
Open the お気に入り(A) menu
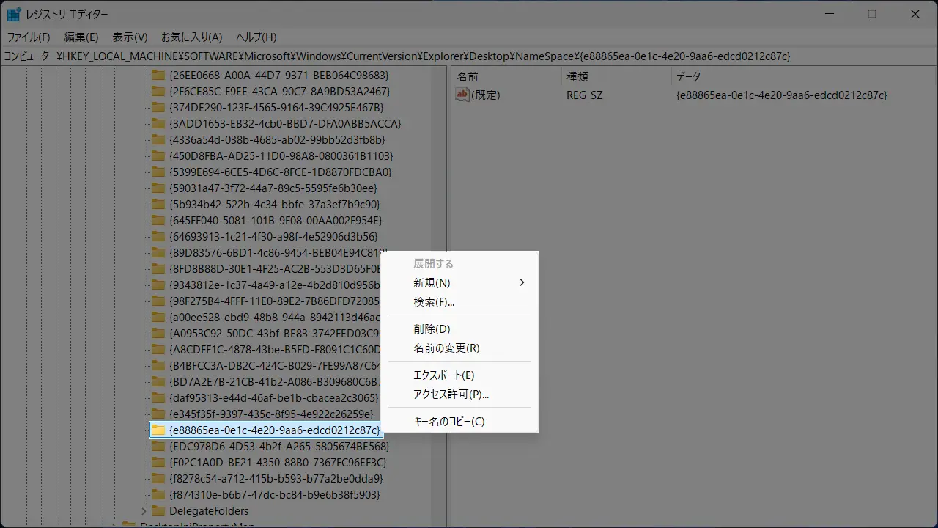pos(191,37)
